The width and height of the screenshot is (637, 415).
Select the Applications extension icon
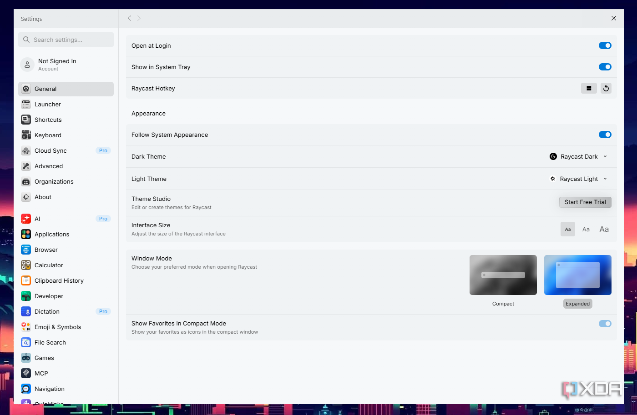[x=26, y=235]
